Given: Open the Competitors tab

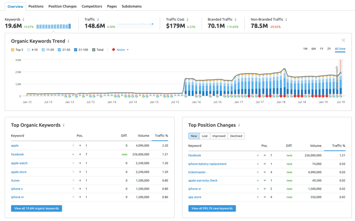Looking at the screenshot, I should [x=92, y=6].
